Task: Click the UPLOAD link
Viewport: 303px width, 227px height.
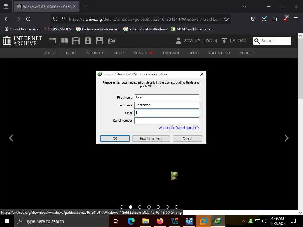Action: click(x=238, y=41)
